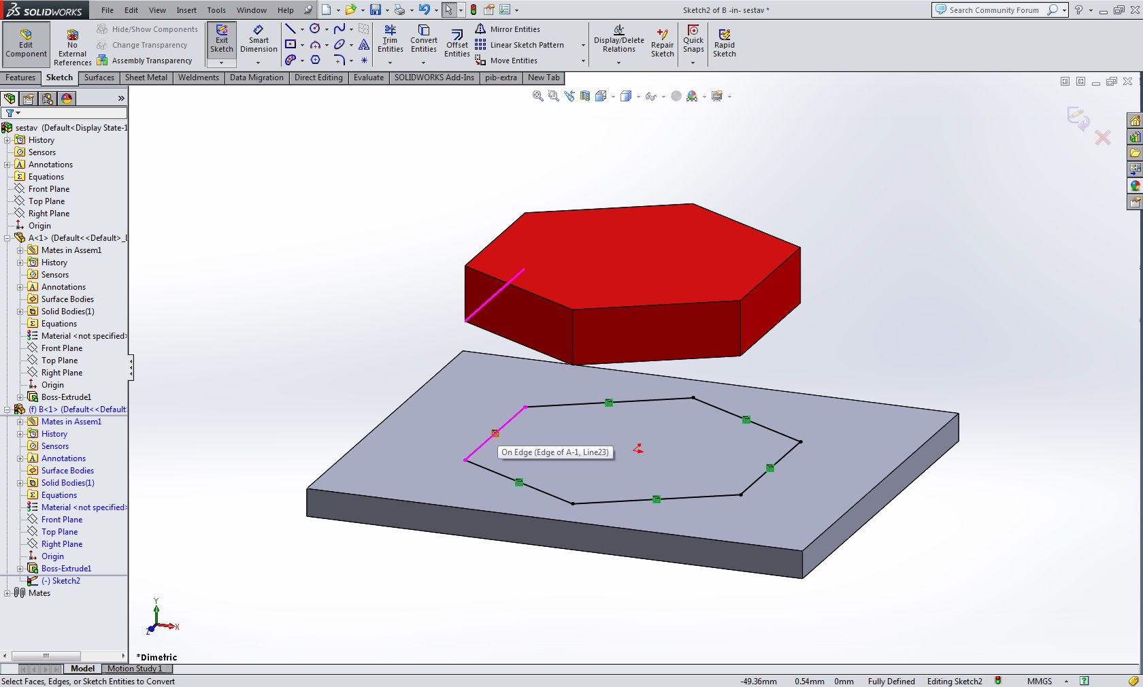The height and width of the screenshot is (687, 1143).
Task: Select the Trim Entities tool
Action: (x=390, y=39)
